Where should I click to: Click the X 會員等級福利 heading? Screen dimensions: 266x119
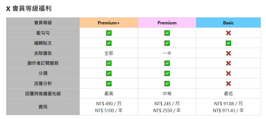point(29,8)
